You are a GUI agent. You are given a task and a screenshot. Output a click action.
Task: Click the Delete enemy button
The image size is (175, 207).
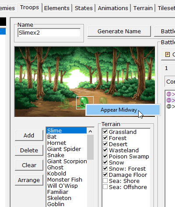[x=29, y=151]
